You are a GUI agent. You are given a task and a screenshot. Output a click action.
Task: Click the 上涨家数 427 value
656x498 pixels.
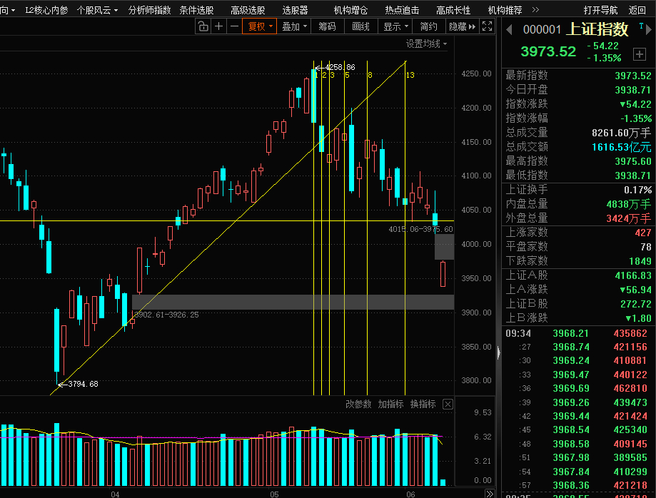click(643, 233)
